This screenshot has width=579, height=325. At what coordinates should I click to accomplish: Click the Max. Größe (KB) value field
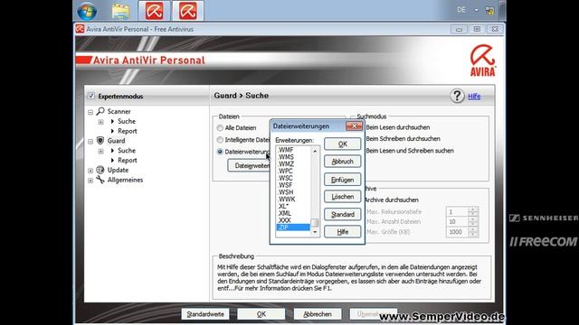(x=457, y=232)
